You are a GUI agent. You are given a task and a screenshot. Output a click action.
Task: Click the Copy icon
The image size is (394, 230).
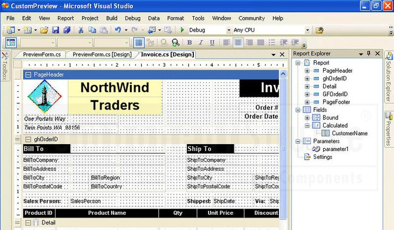click(92, 30)
